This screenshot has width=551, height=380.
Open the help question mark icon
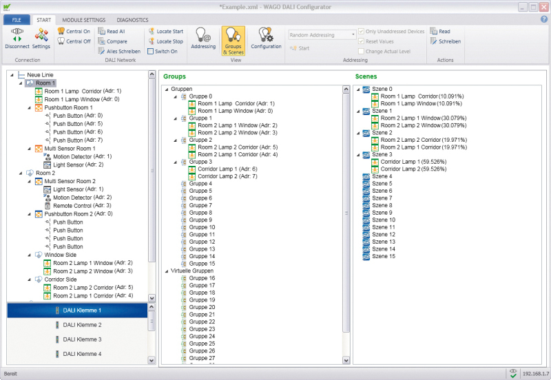point(544,20)
